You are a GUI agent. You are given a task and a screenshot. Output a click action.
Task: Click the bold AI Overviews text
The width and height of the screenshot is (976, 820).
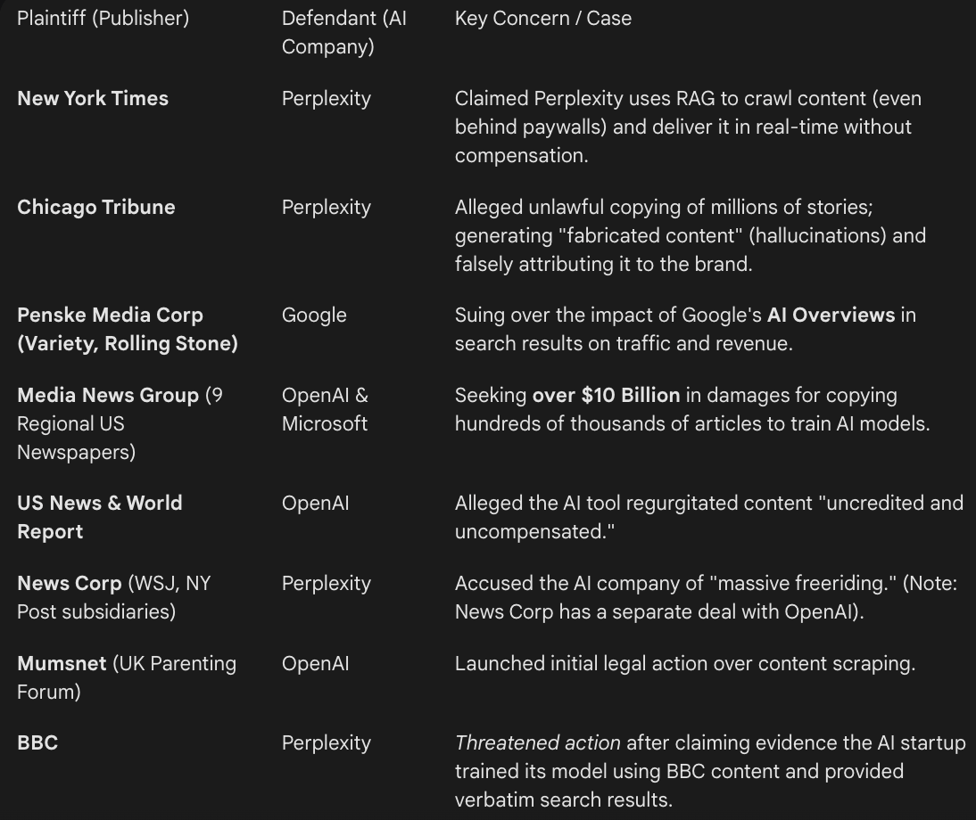(x=831, y=316)
